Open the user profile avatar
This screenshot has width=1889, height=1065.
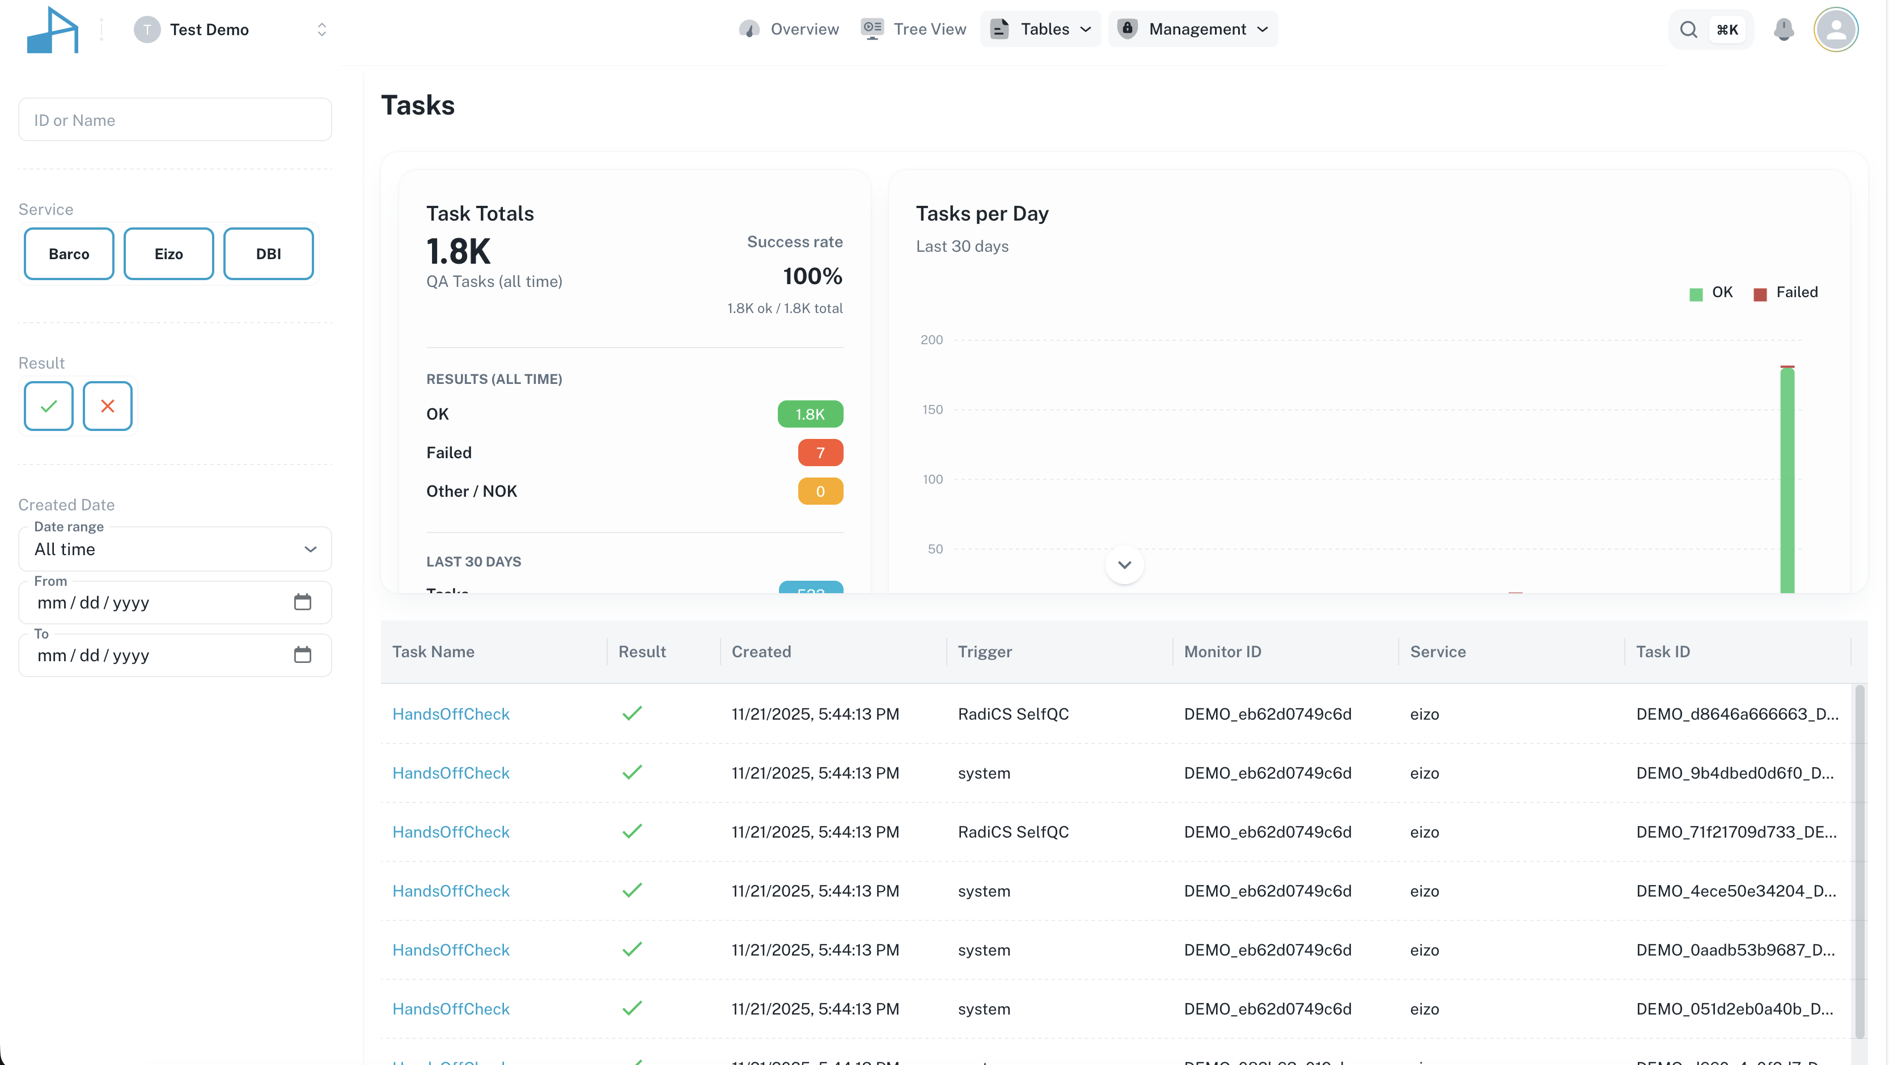click(1836, 29)
